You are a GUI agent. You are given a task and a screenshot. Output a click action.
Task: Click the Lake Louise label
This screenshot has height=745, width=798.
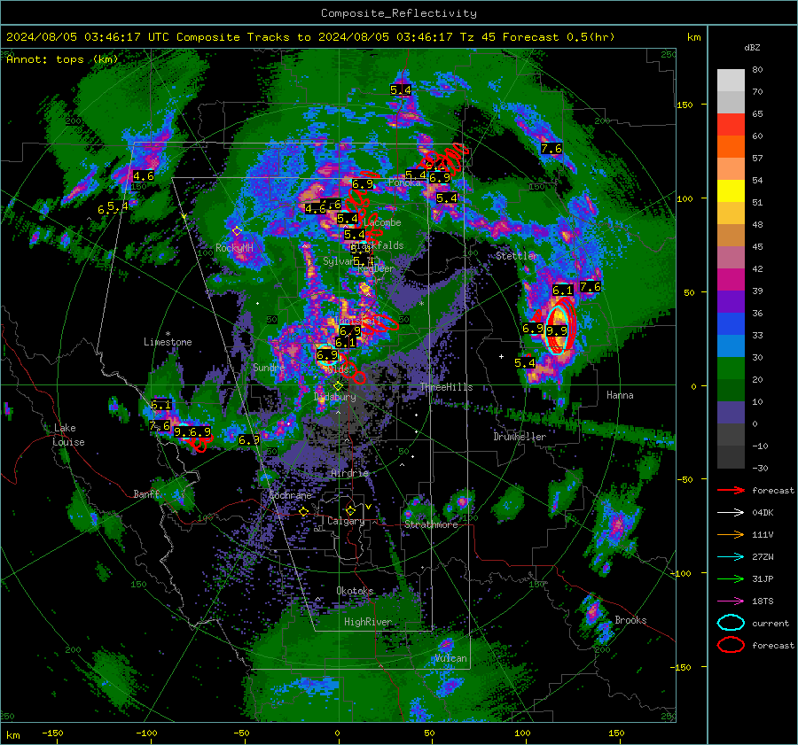coord(68,435)
